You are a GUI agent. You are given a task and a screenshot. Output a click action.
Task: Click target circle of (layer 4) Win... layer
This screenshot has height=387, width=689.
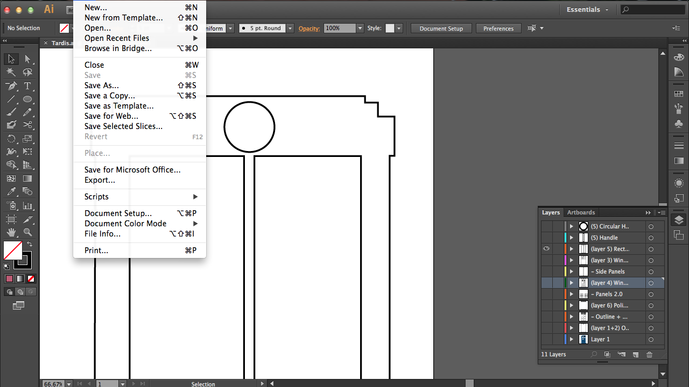pyautogui.click(x=651, y=283)
